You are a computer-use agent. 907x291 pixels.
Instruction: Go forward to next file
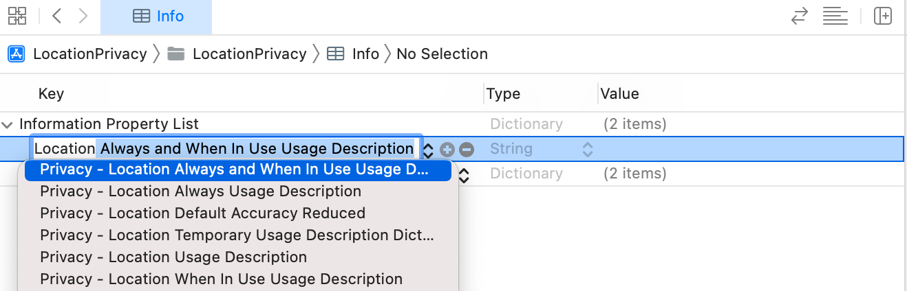point(83,16)
